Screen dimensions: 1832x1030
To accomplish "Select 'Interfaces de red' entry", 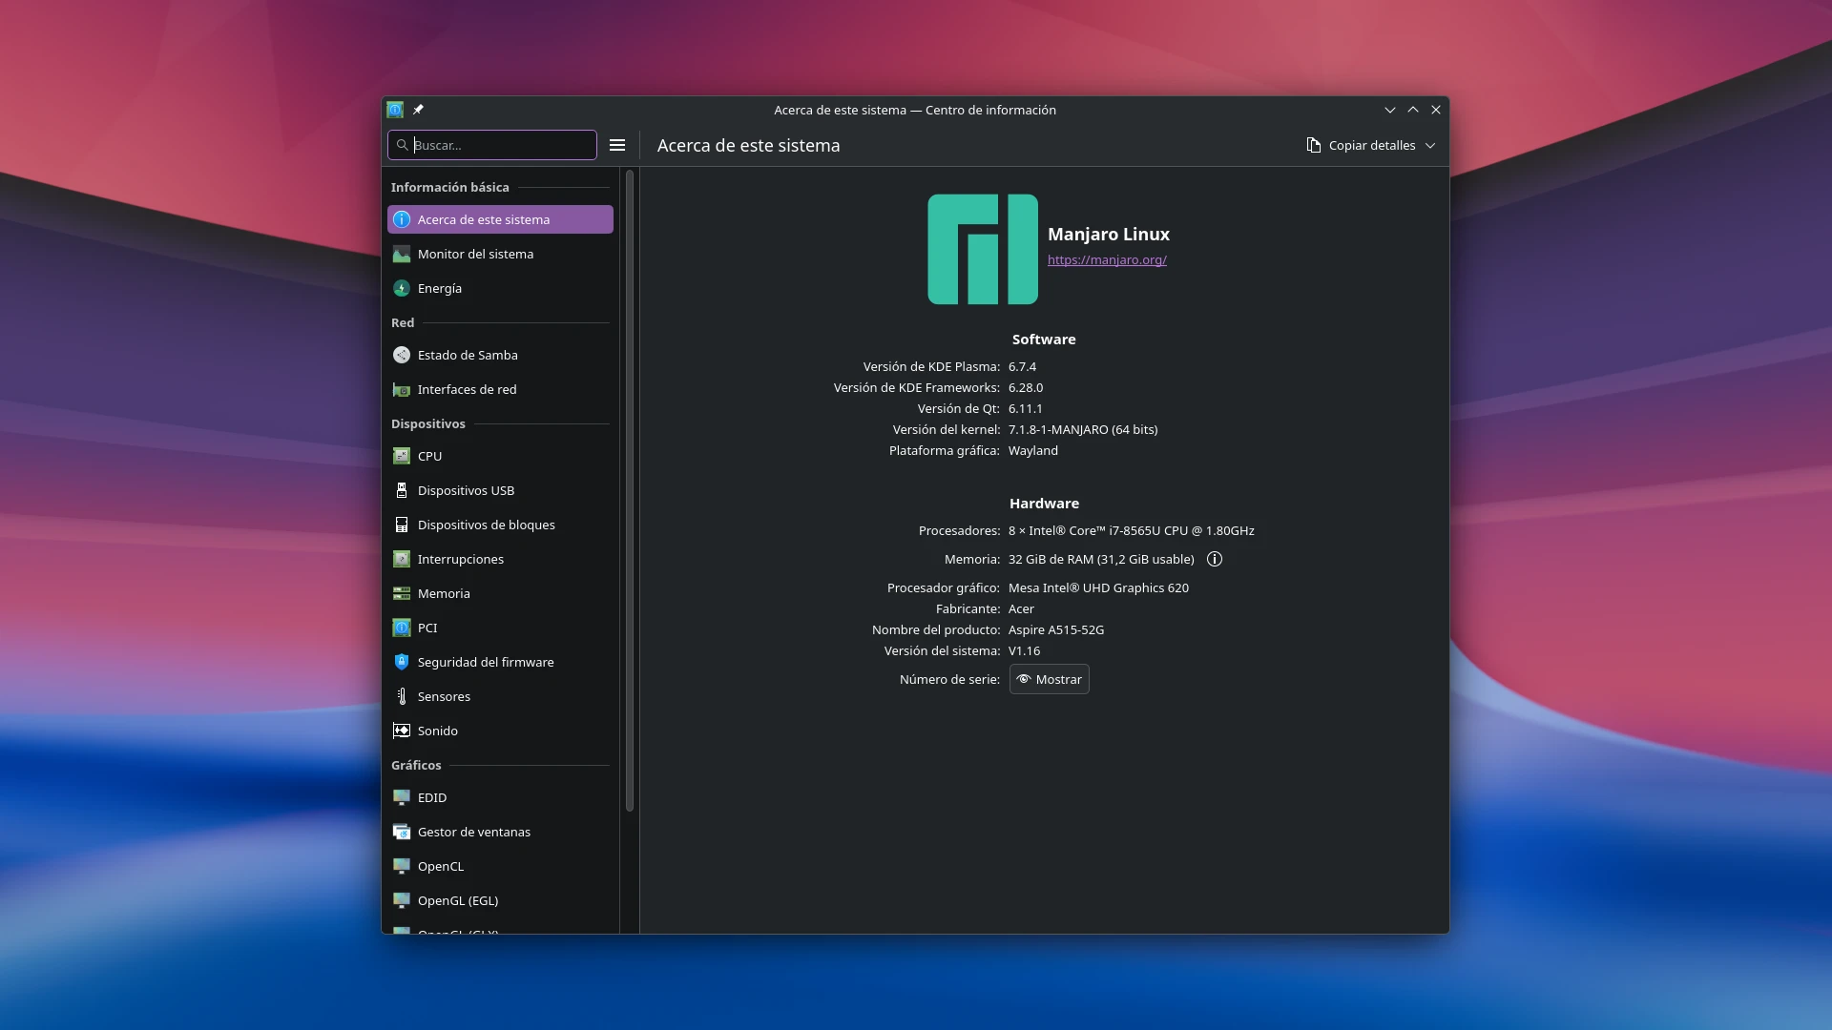I will point(500,389).
